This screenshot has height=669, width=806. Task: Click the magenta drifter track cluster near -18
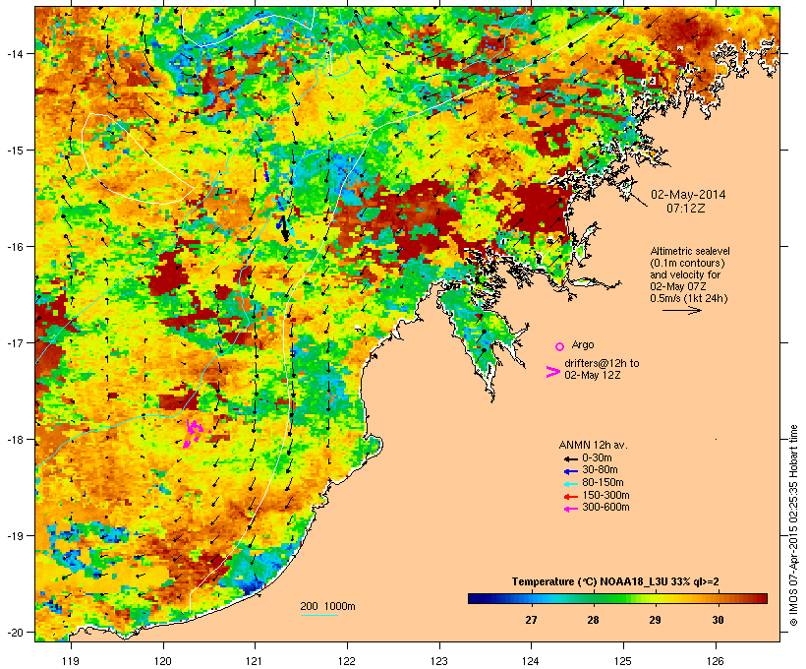[194, 433]
